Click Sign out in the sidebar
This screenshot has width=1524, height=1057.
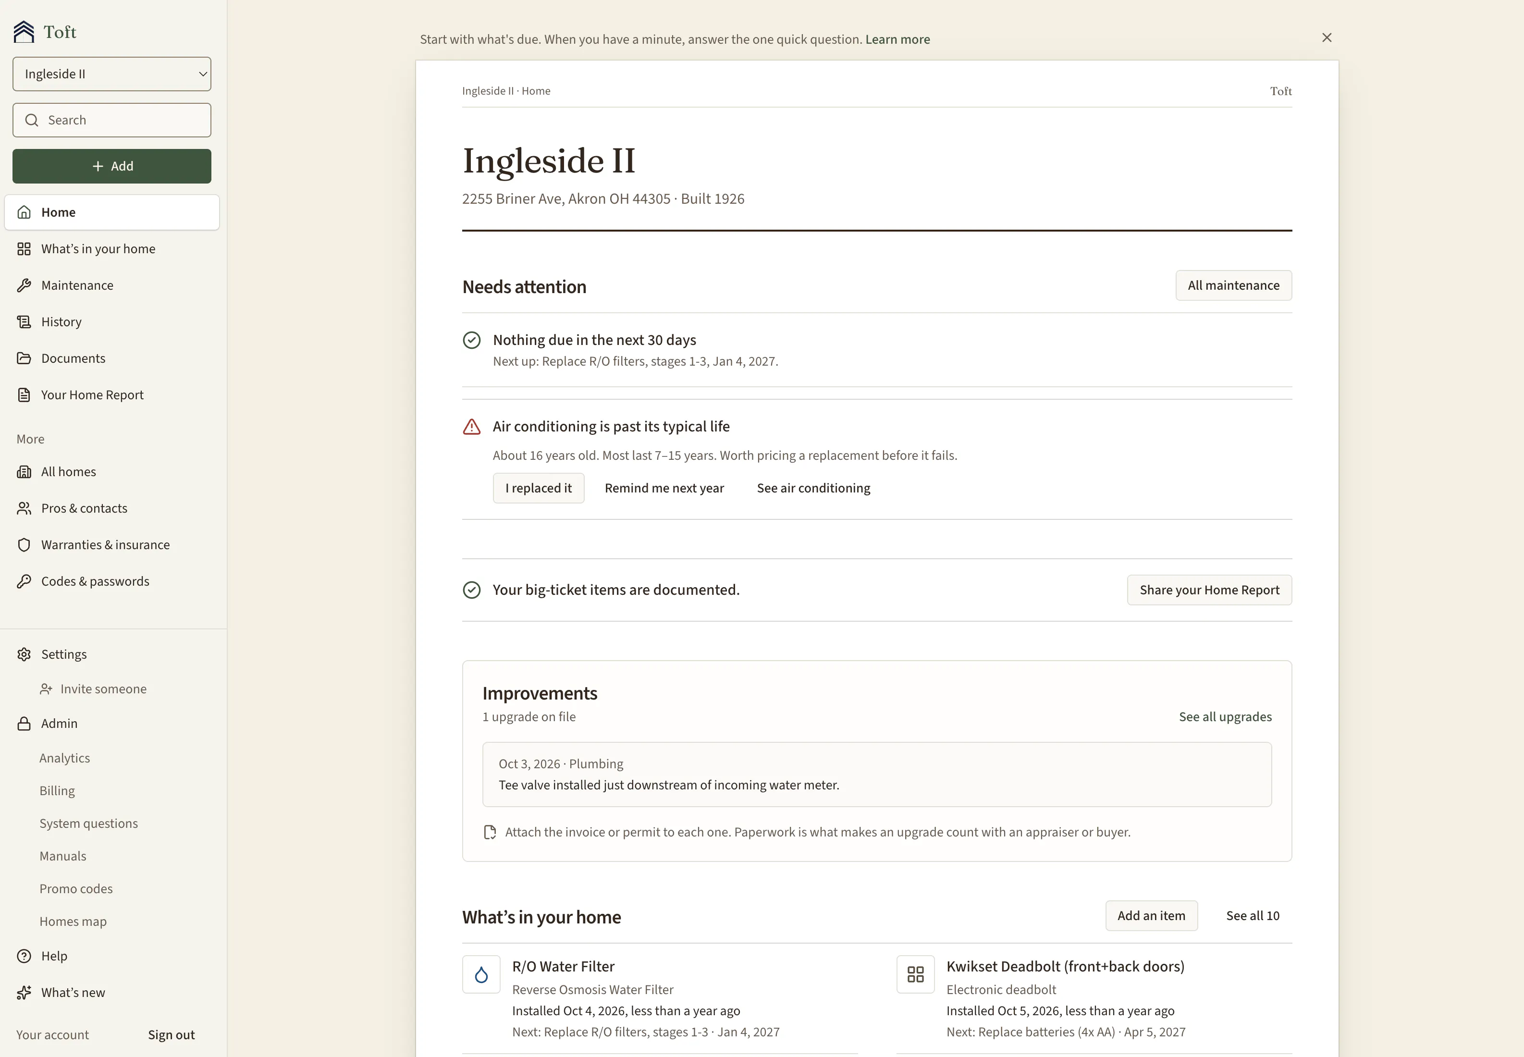click(x=171, y=1034)
